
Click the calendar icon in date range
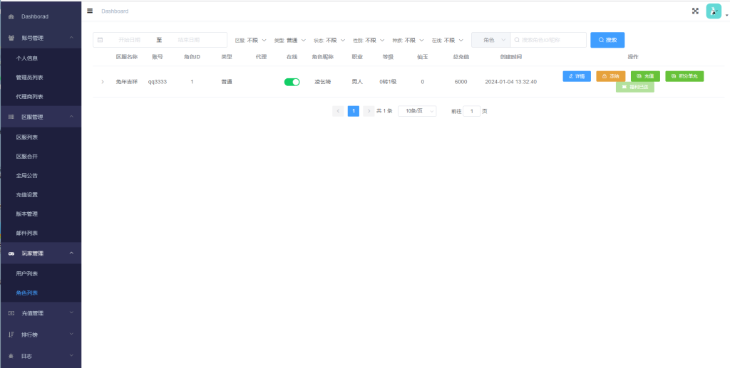(100, 40)
